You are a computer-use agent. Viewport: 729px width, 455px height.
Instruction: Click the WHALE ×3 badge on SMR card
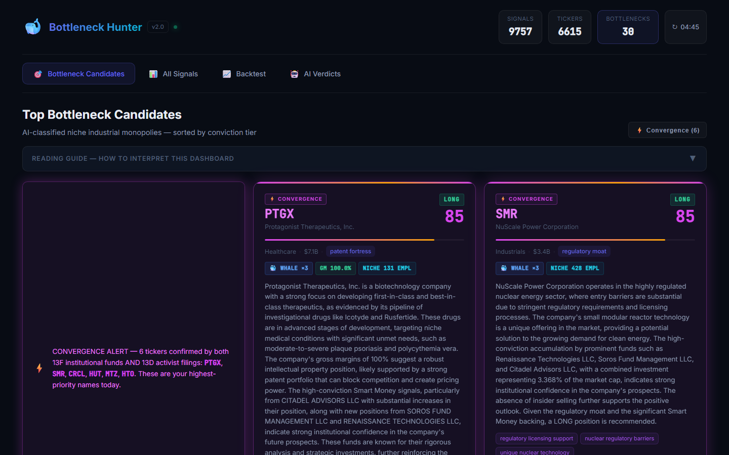pos(519,268)
